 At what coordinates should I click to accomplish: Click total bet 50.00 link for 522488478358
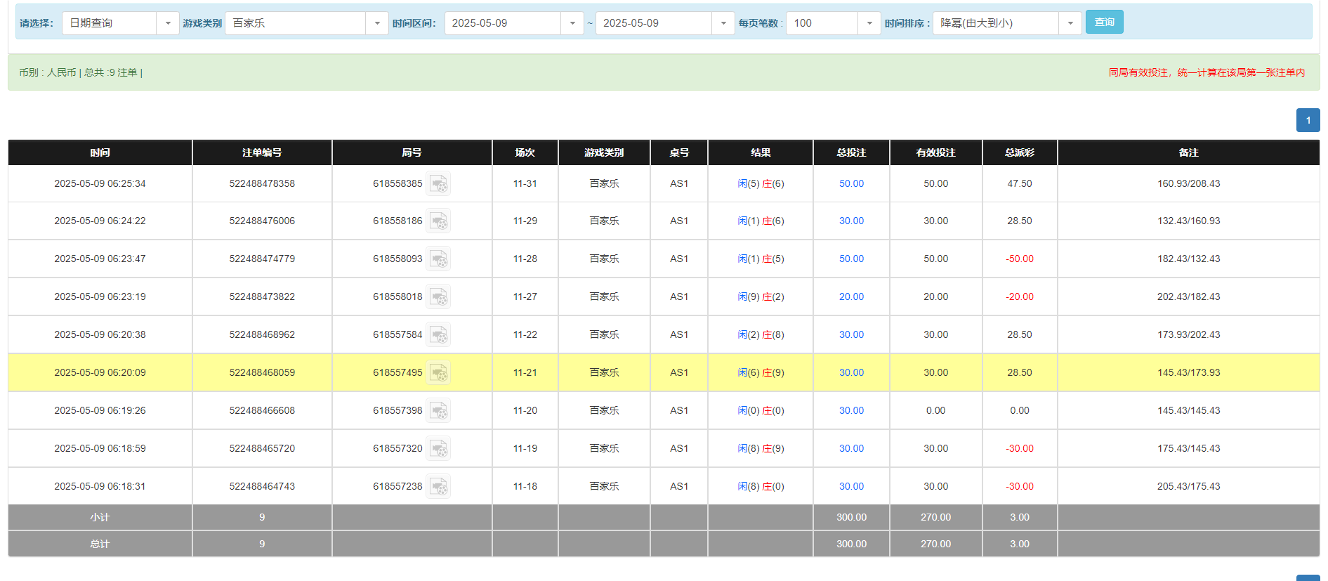[x=851, y=183]
